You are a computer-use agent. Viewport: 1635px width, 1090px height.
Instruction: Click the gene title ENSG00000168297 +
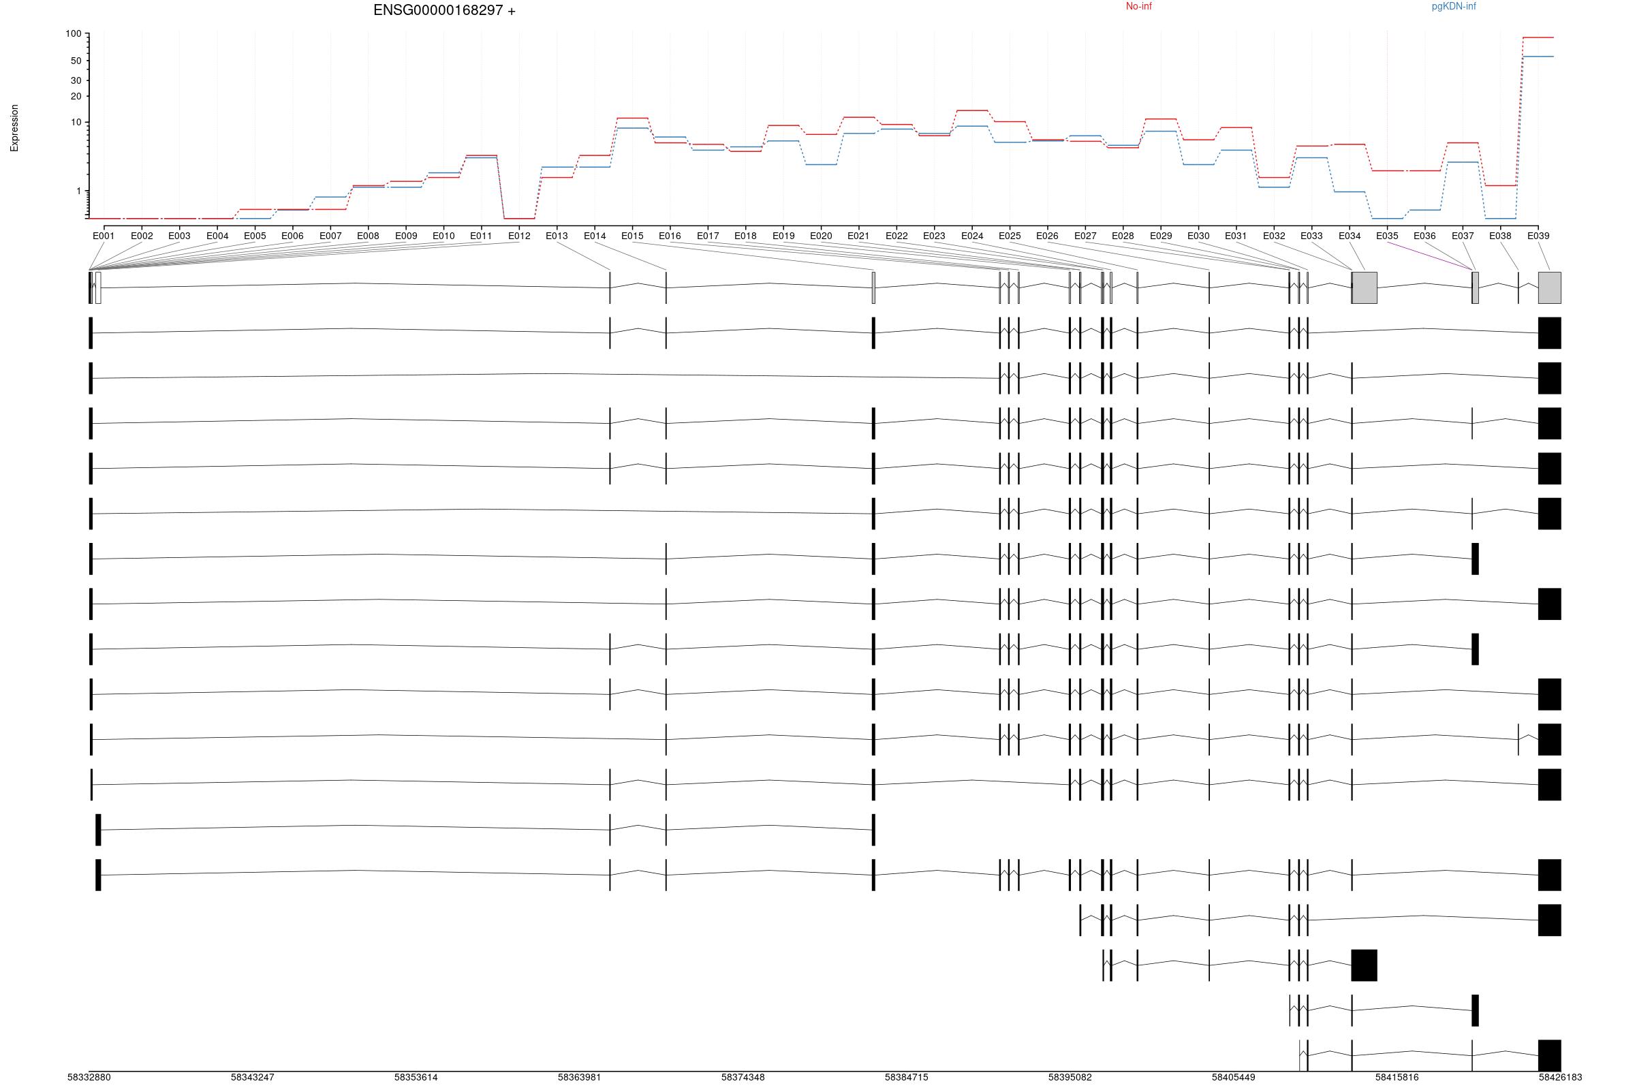tap(444, 10)
